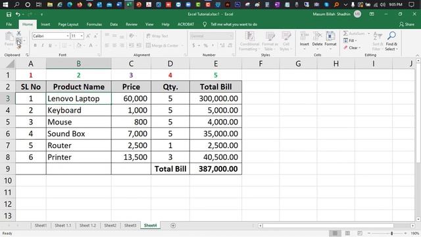The width and height of the screenshot is (421, 237).
Task: Click the Font Color A icon
Action: pyautogui.click(x=91, y=45)
